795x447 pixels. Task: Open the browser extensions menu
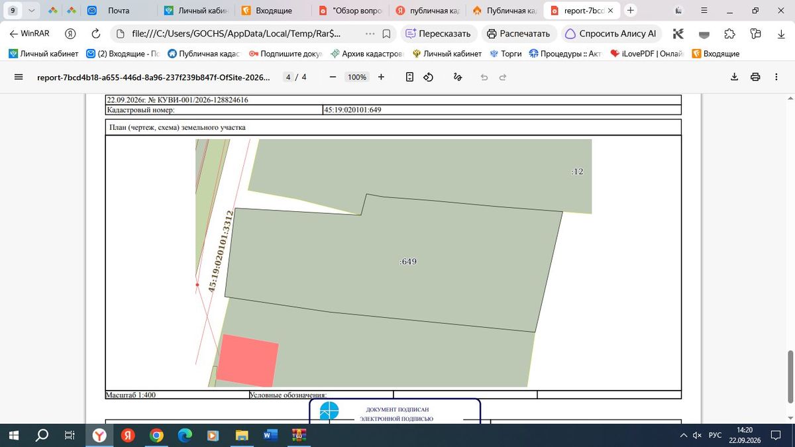[729, 34]
